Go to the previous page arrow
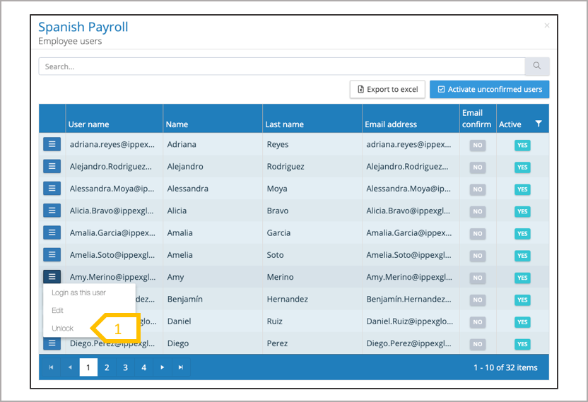This screenshot has width=588, height=402. click(x=69, y=367)
